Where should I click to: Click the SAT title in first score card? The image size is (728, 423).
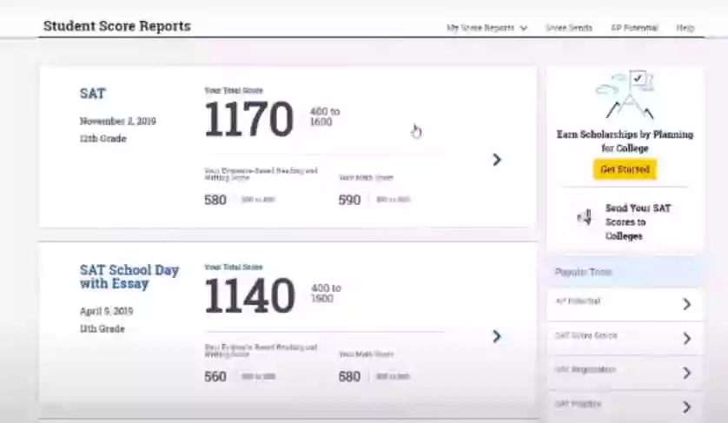93,94
